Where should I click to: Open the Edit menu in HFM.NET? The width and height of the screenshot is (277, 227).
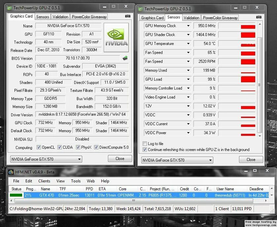pyautogui.click(x=29, y=181)
